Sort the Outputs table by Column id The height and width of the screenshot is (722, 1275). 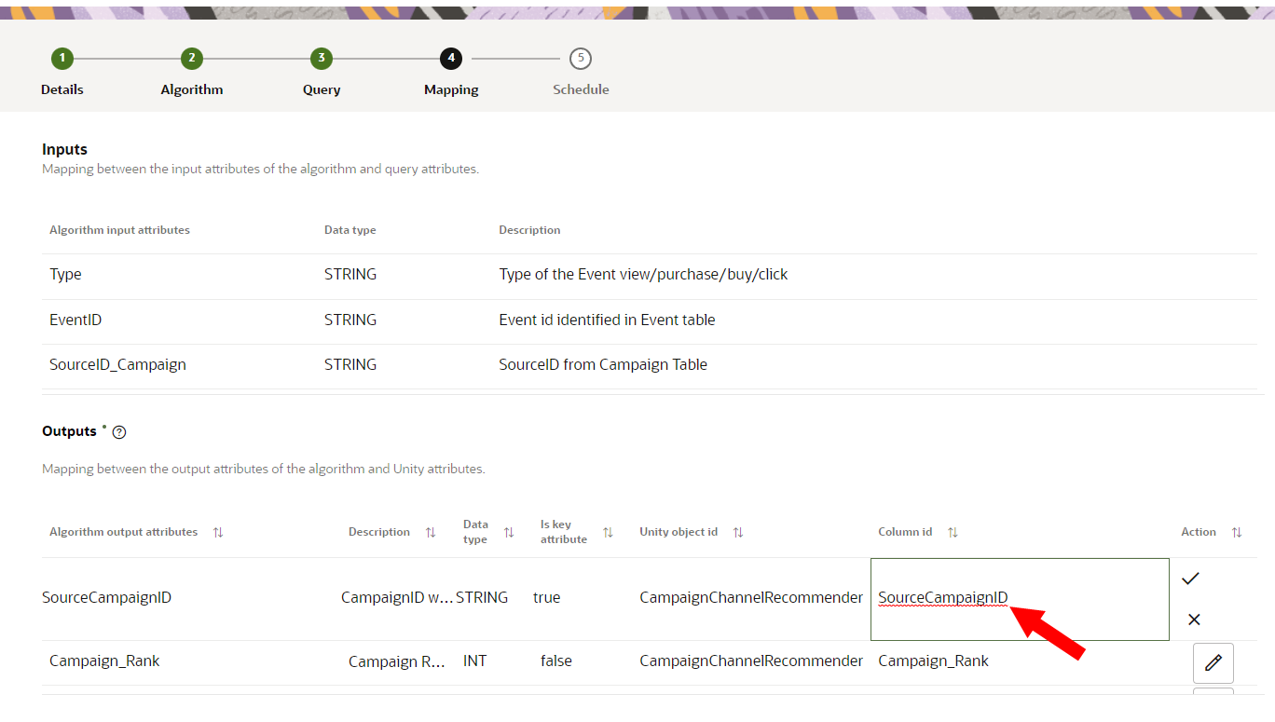pyautogui.click(x=953, y=532)
